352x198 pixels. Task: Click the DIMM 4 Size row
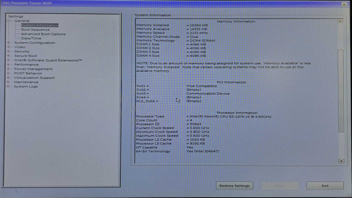coord(171,56)
